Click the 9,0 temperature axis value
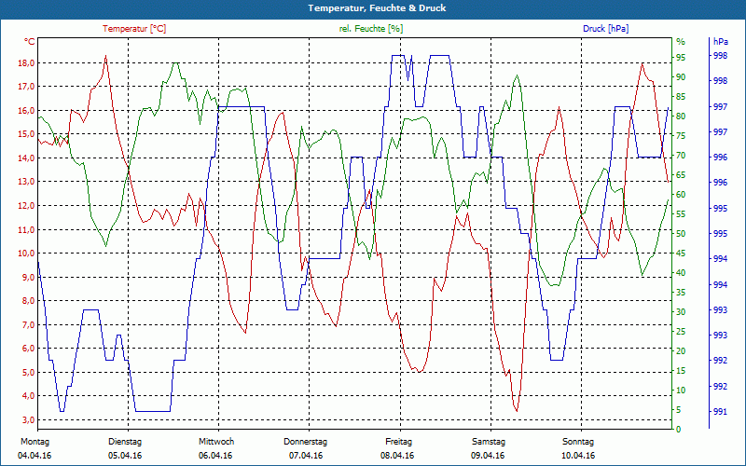 click(x=28, y=277)
